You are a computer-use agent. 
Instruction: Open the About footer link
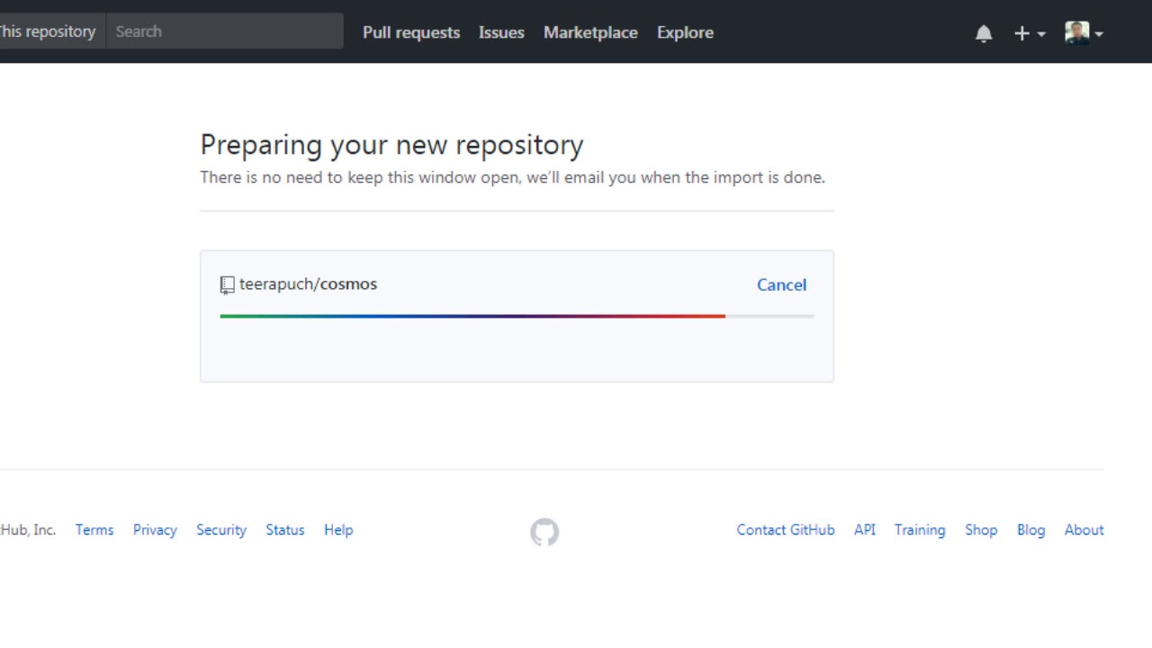[x=1084, y=530]
